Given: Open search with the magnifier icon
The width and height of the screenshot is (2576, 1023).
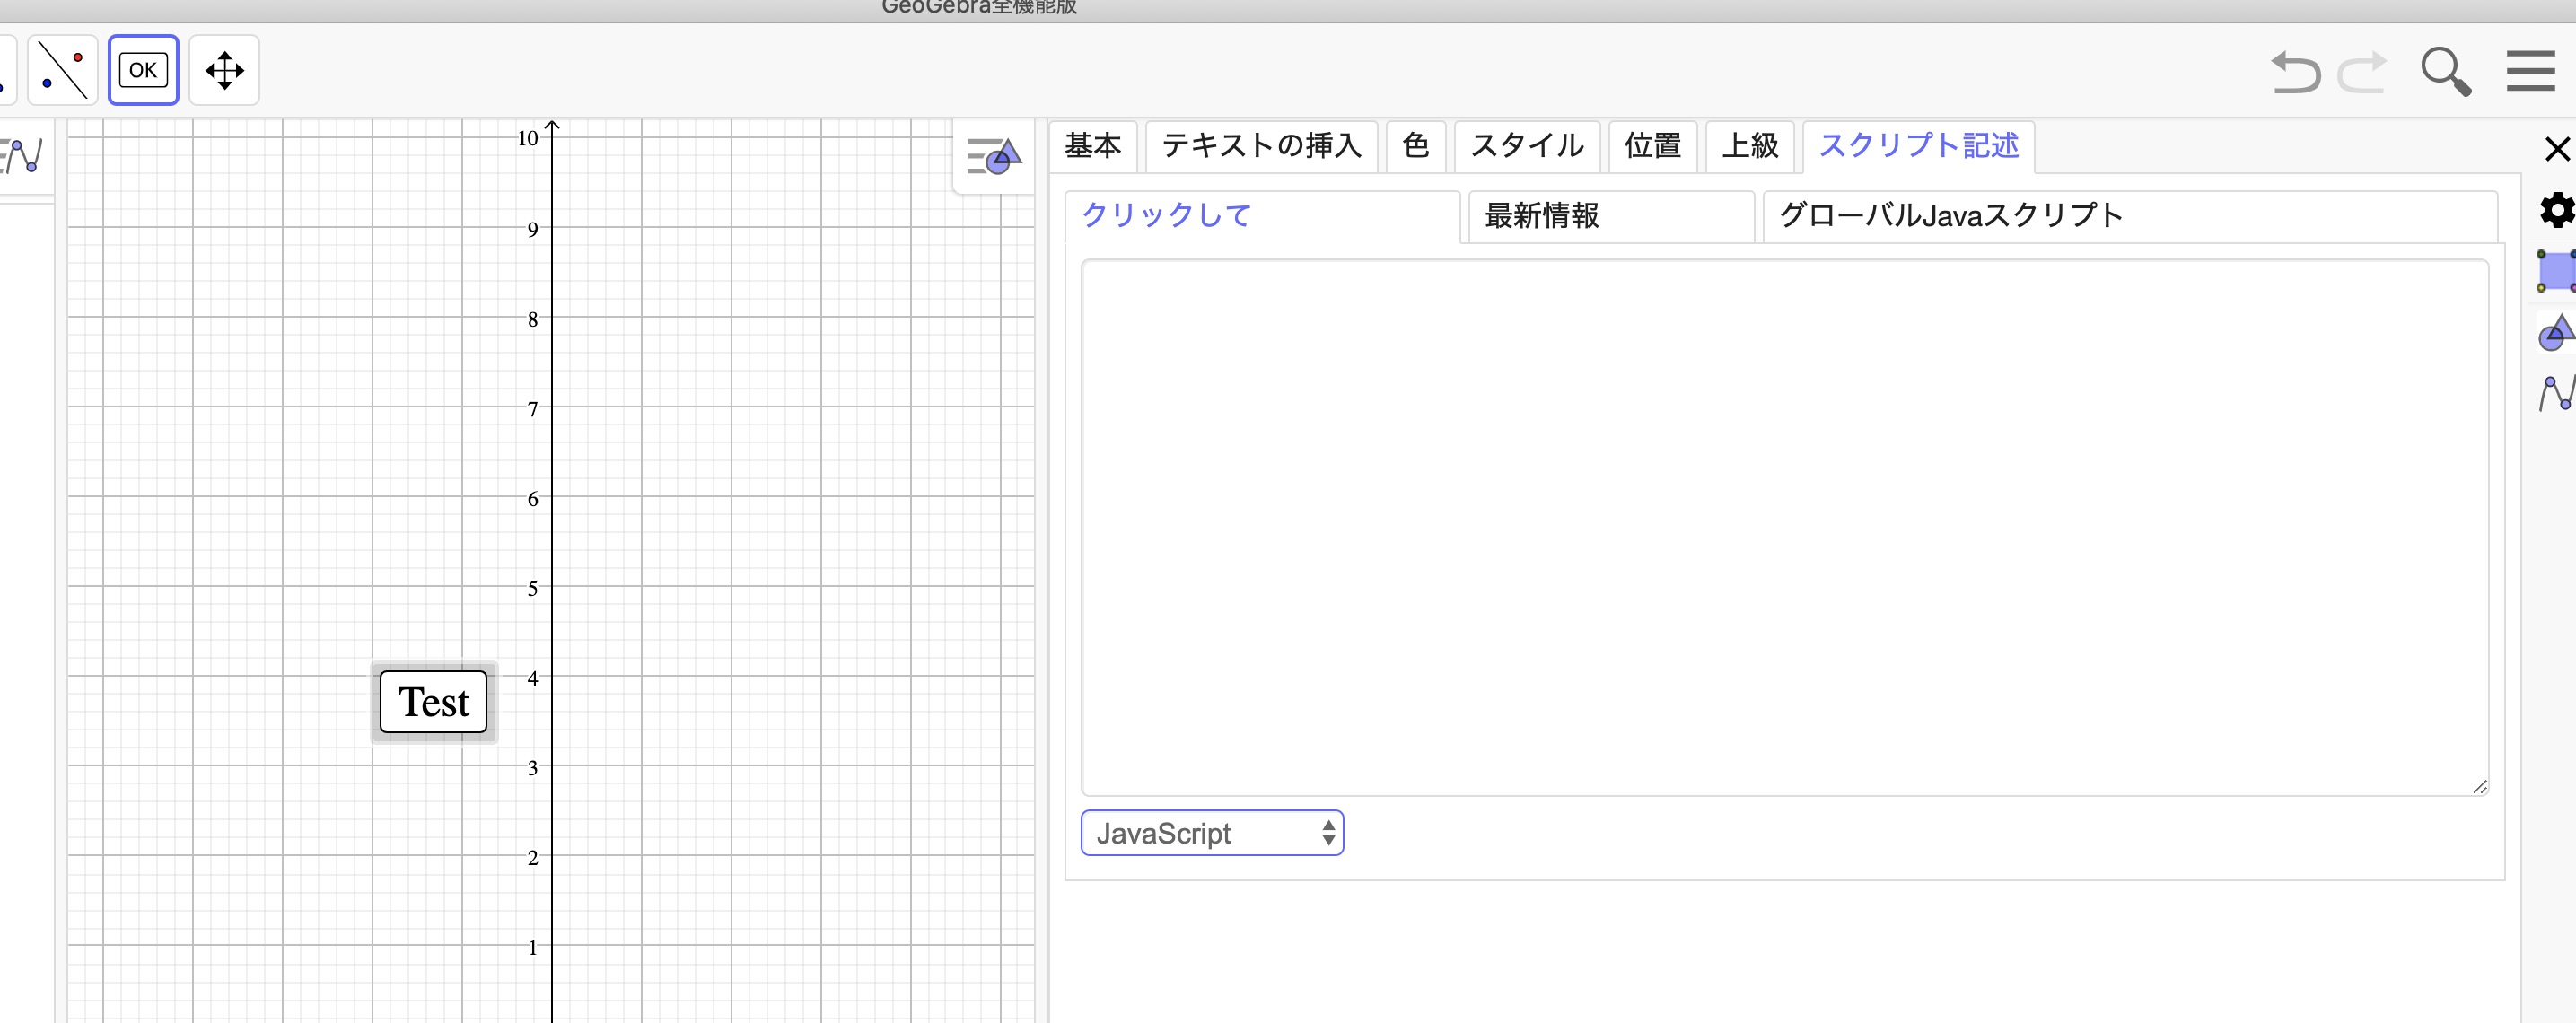Looking at the screenshot, I should click(2444, 70).
